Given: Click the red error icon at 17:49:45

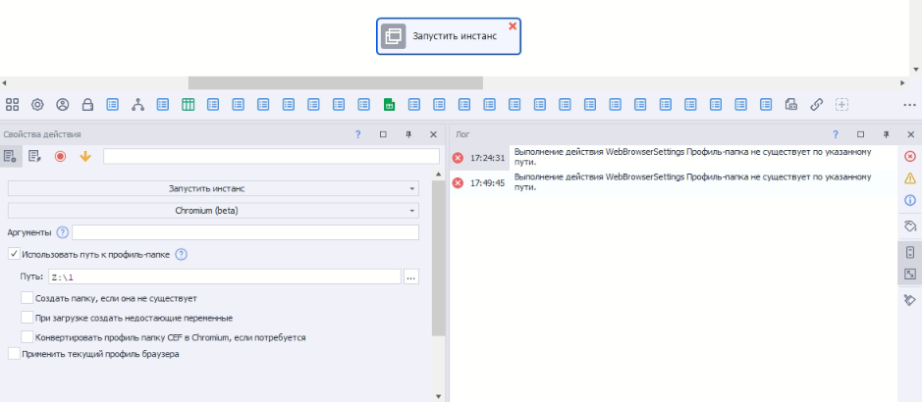Looking at the screenshot, I should [x=459, y=182].
